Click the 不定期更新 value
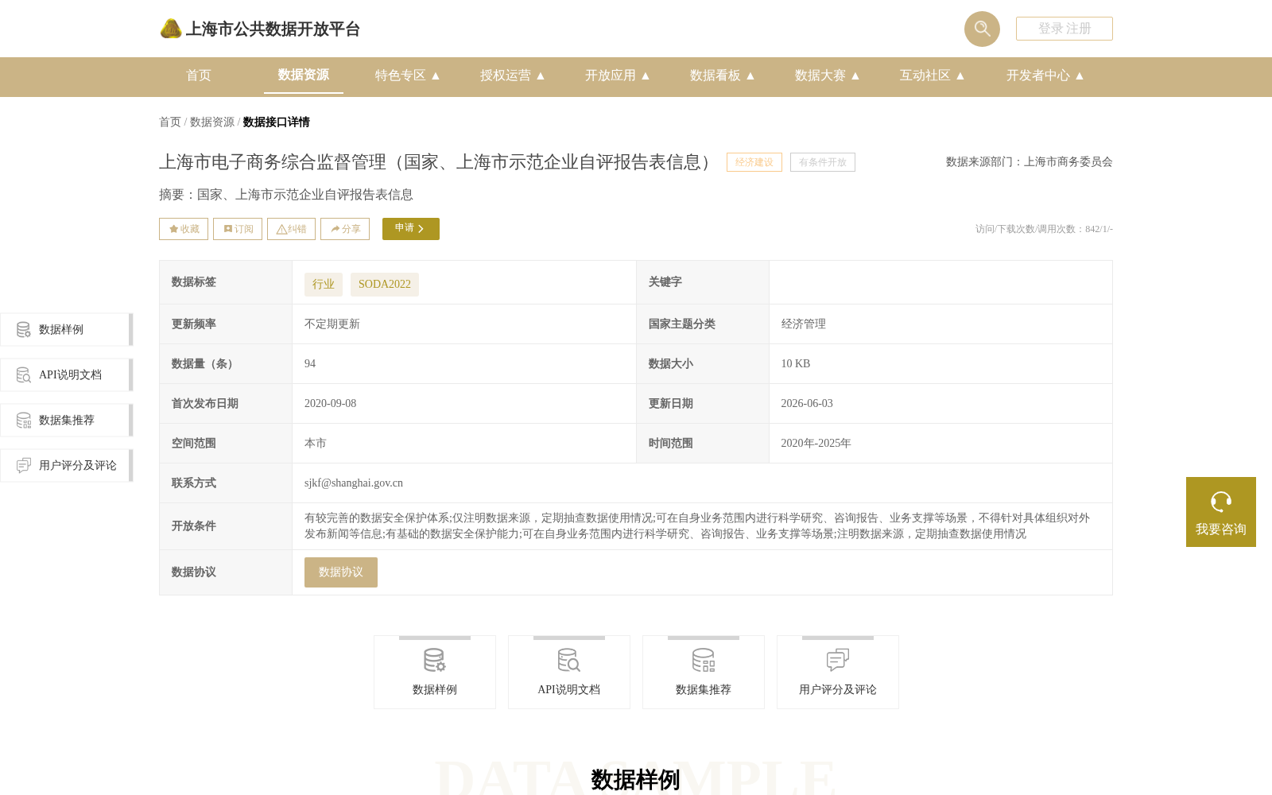The image size is (1272, 795). [x=332, y=324]
